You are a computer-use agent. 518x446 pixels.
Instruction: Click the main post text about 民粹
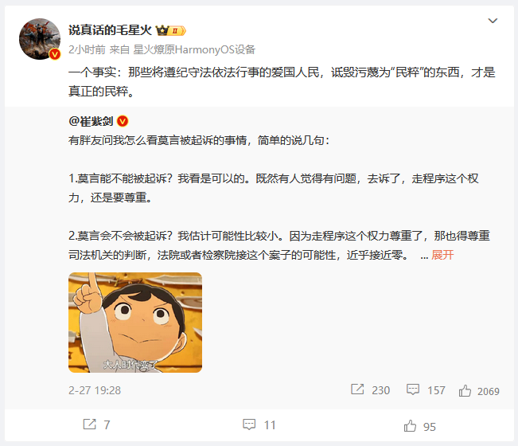pyautogui.click(x=282, y=82)
